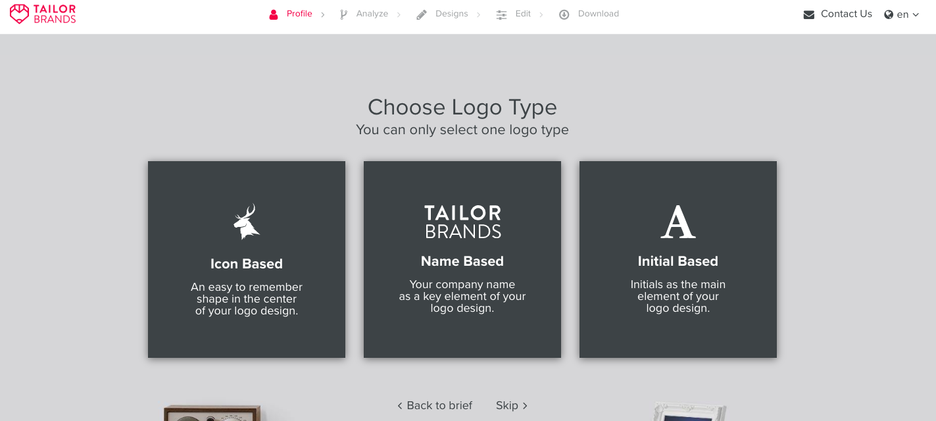Select the Icon Based deer icon

coord(247,222)
